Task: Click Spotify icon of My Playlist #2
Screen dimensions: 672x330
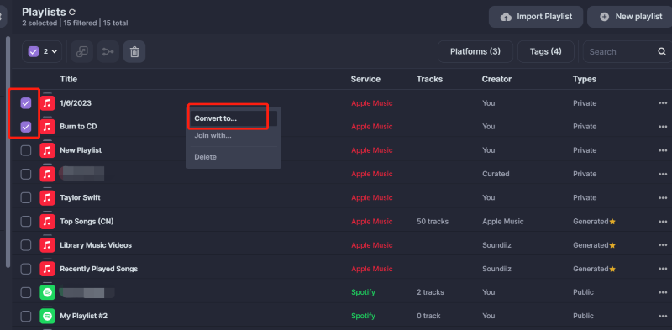Action: point(48,317)
